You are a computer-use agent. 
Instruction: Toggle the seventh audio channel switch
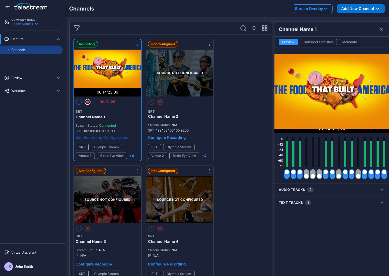[x=326, y=174]
